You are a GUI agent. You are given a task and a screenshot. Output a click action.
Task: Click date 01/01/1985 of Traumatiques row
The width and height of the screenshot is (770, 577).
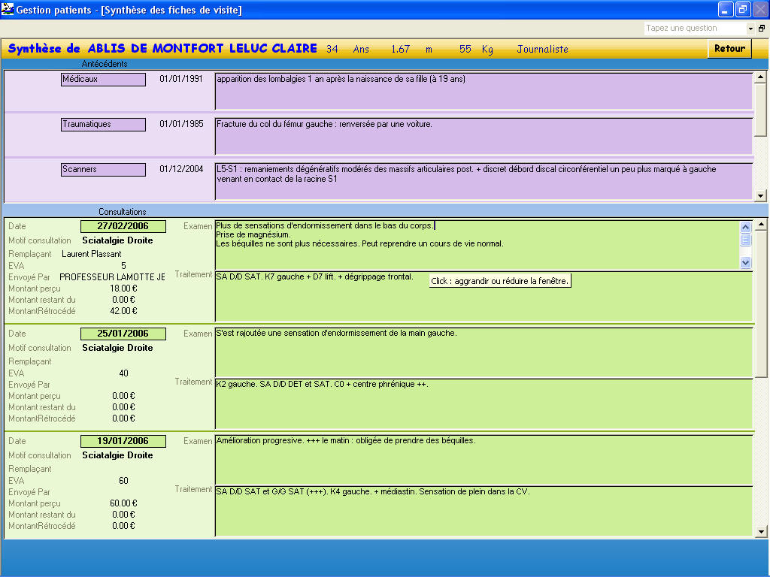pos(181,124)
